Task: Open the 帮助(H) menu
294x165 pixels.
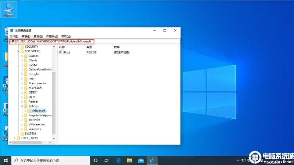Action: click(66, 36)
